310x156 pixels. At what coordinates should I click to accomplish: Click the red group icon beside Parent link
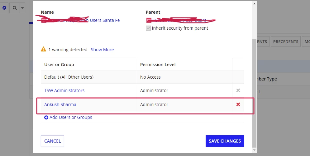click(149, 20)
